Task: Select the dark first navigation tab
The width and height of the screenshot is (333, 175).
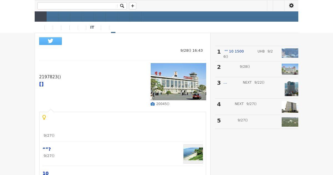Action: (41, 17)
